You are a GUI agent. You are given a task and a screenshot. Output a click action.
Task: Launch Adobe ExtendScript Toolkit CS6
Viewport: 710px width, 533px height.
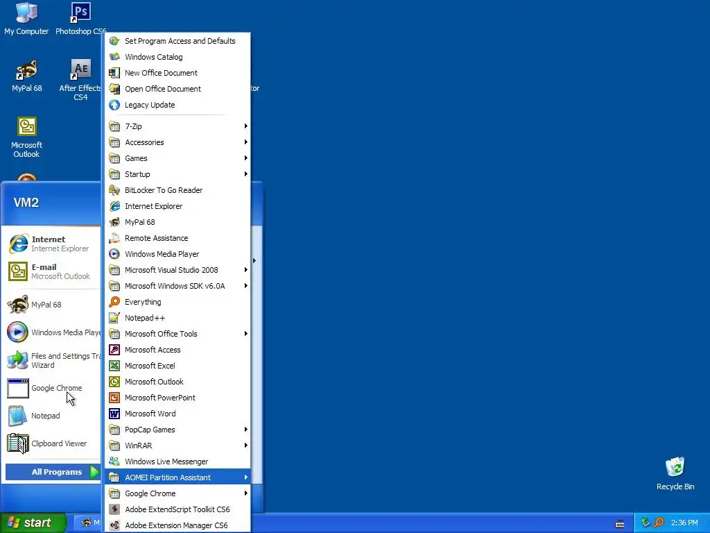(x=177, y=509)
